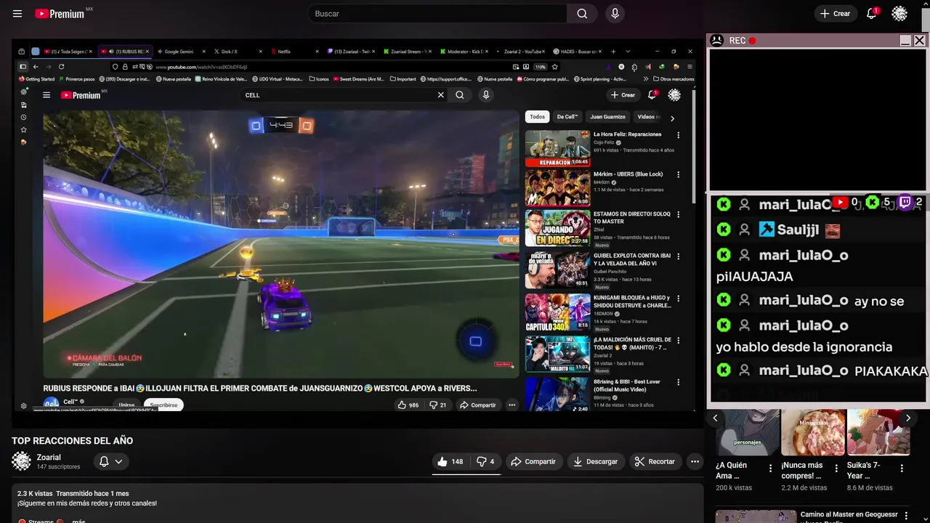
Task: Open options menu for 'Camino al Master' video
Action: (x=906, y=516)
